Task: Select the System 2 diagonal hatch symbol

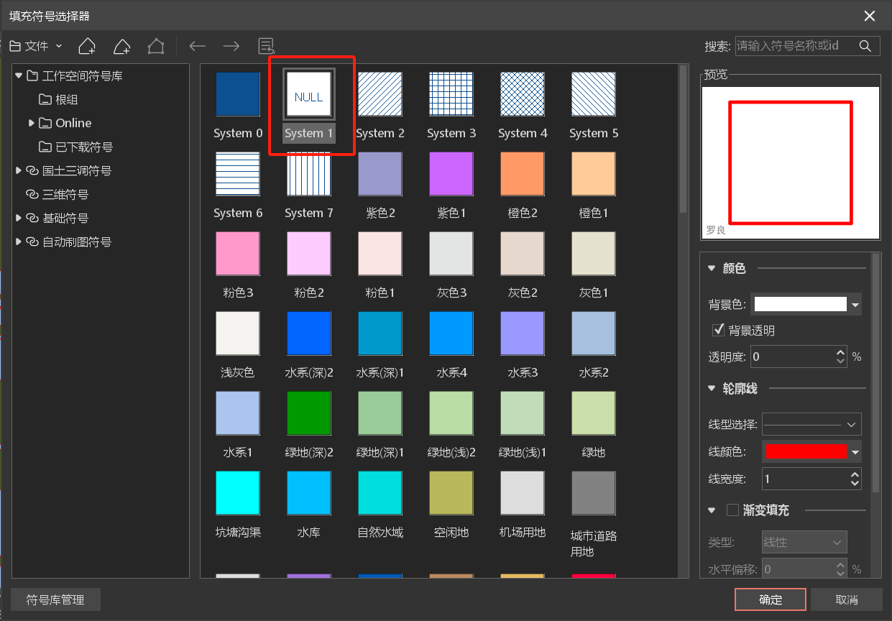Action: [x=380, y=94]
